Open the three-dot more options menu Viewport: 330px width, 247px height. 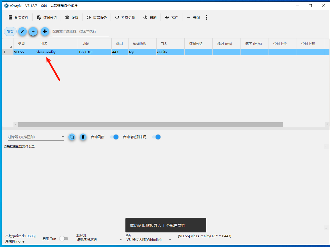click(207, 17)
